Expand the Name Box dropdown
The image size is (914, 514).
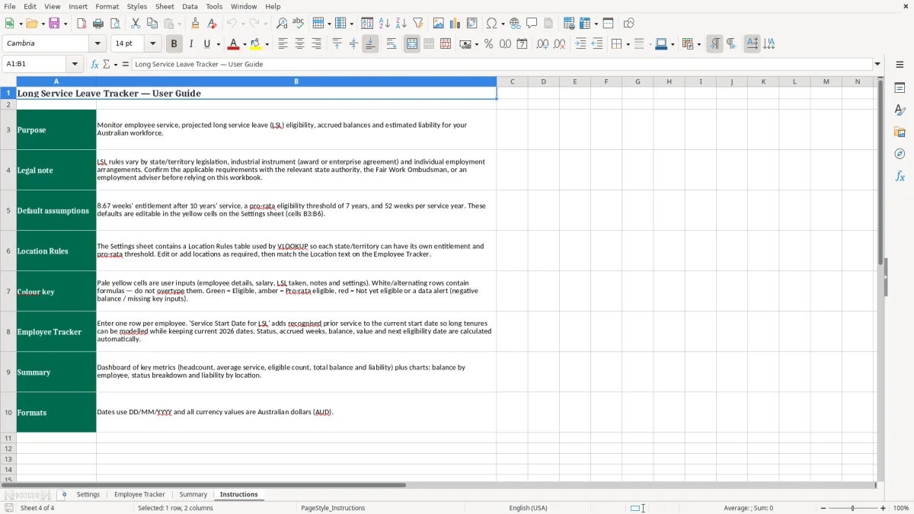(x=75, y=64)
